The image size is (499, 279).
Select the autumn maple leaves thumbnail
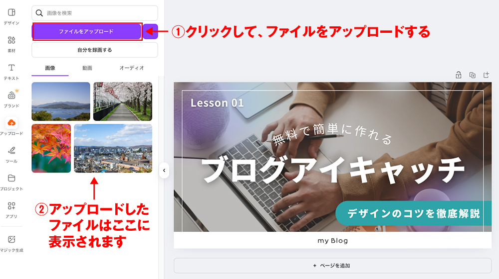coord(51,148)
